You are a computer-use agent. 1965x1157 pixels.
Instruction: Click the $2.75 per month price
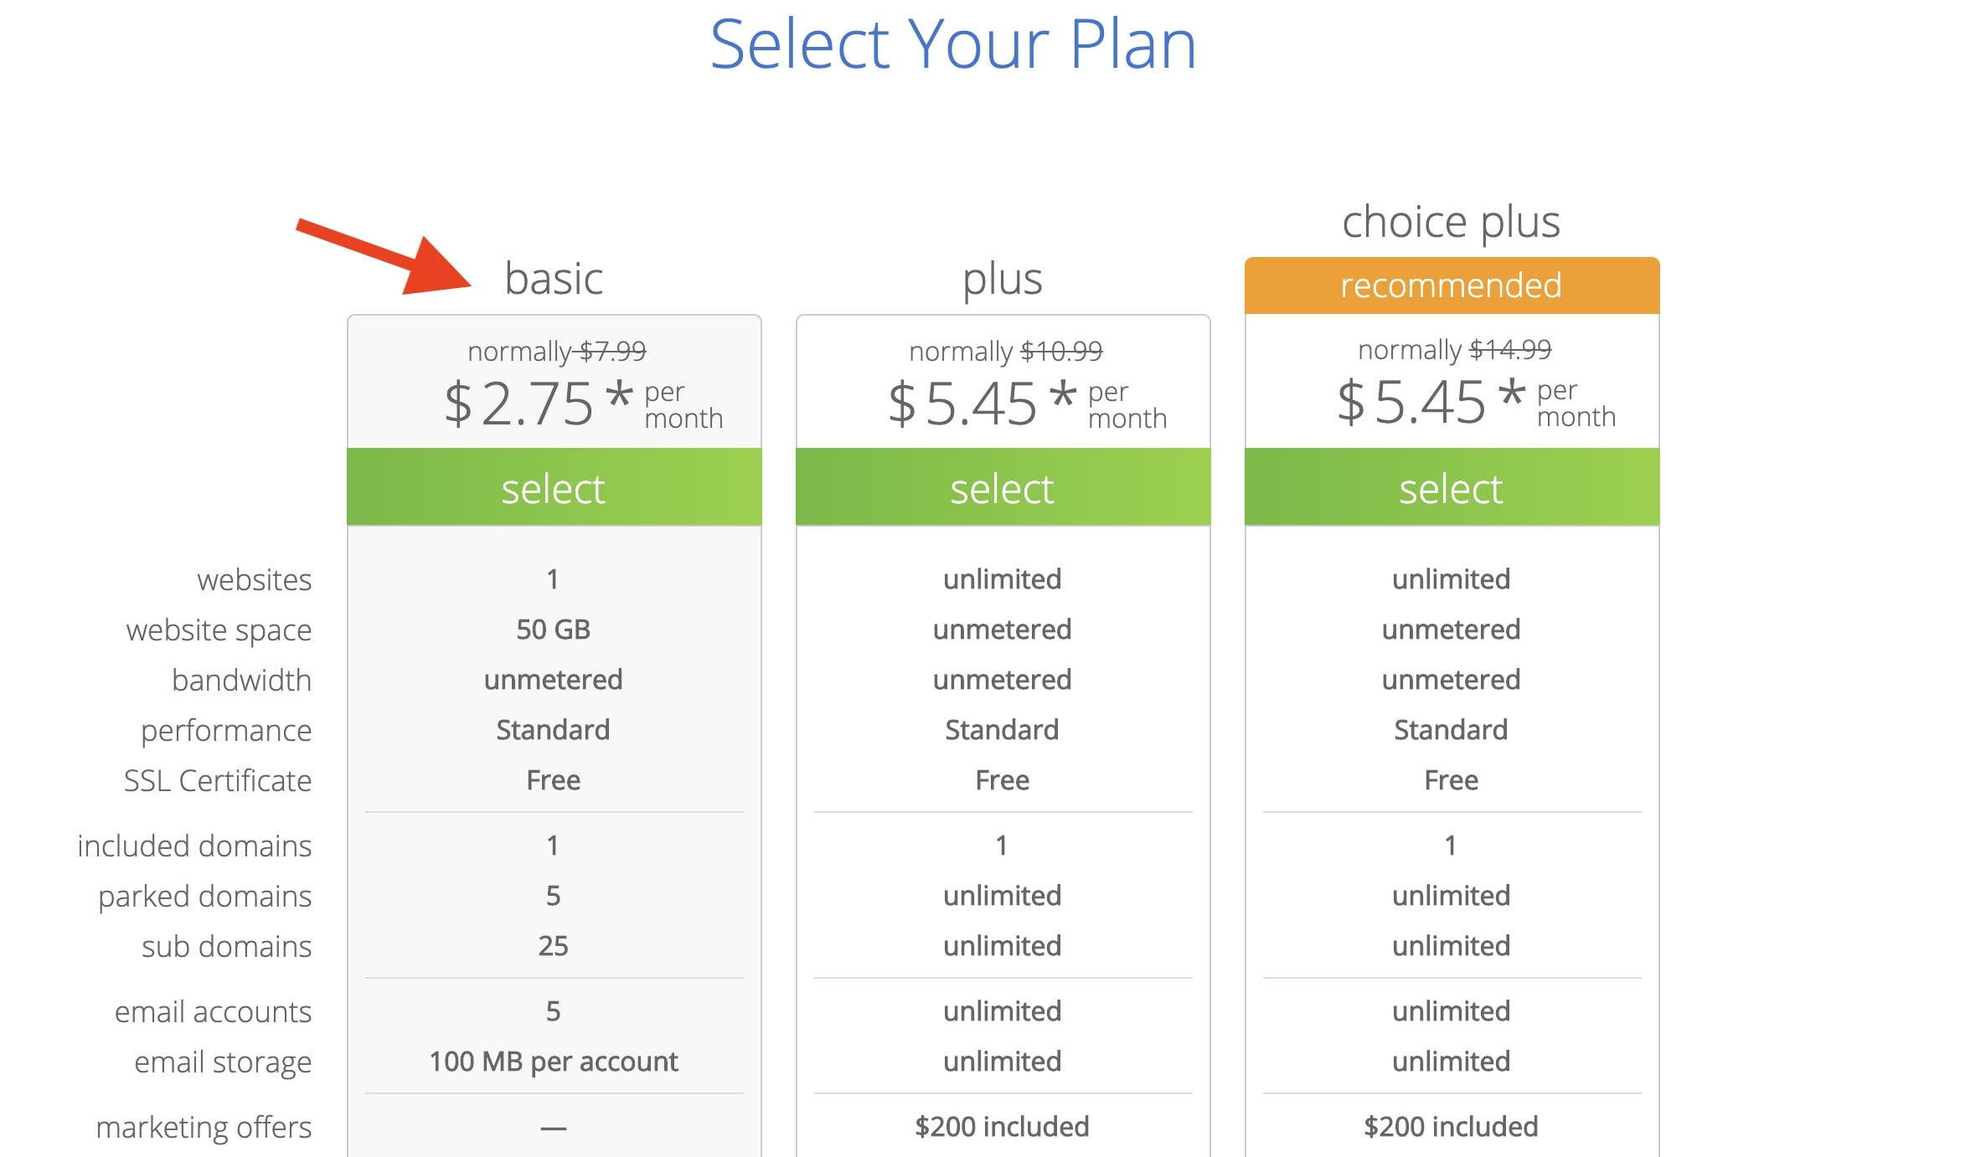click(584, 404)
